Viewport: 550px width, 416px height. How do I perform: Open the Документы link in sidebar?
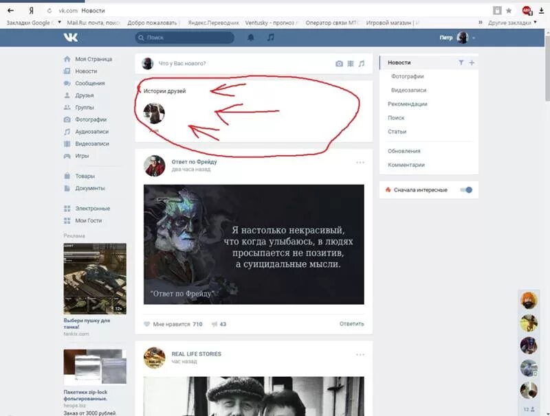click(x=90, y=188)
